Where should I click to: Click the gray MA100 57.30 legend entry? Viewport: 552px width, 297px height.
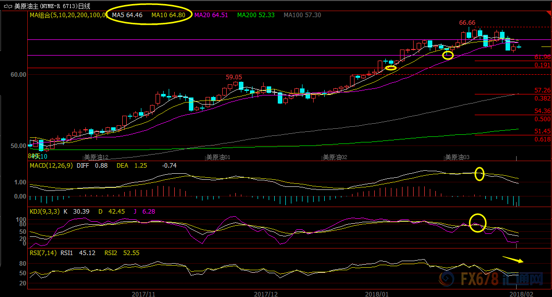(302, 16)
